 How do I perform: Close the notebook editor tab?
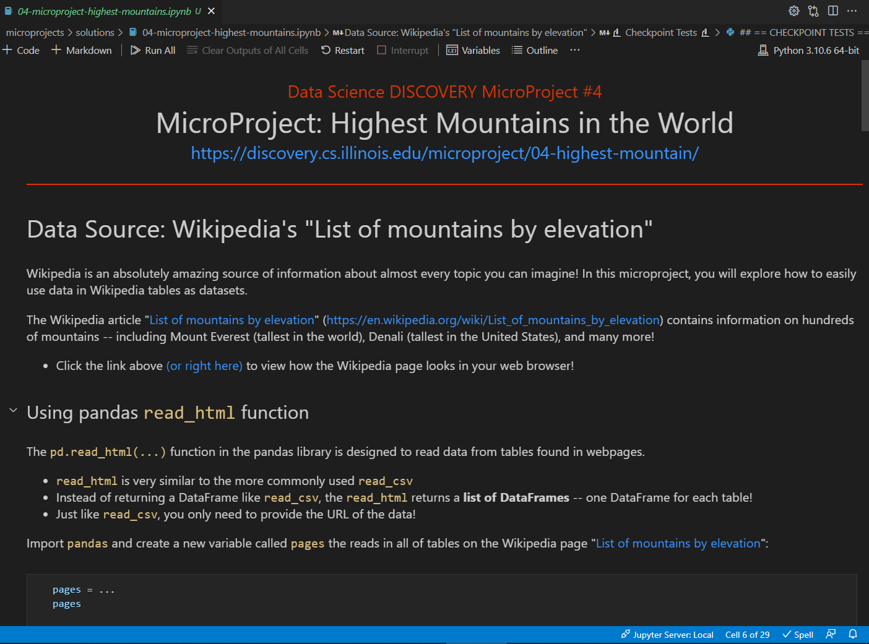coord(212,11)
